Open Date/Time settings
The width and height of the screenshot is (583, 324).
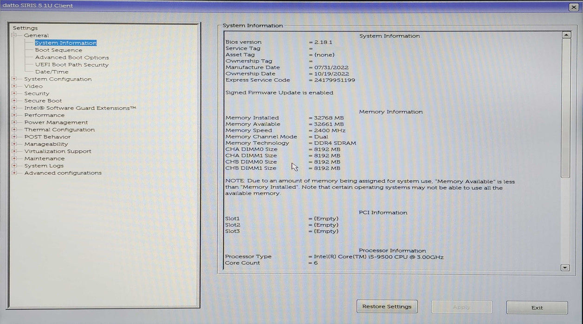(x=51, y=72)
